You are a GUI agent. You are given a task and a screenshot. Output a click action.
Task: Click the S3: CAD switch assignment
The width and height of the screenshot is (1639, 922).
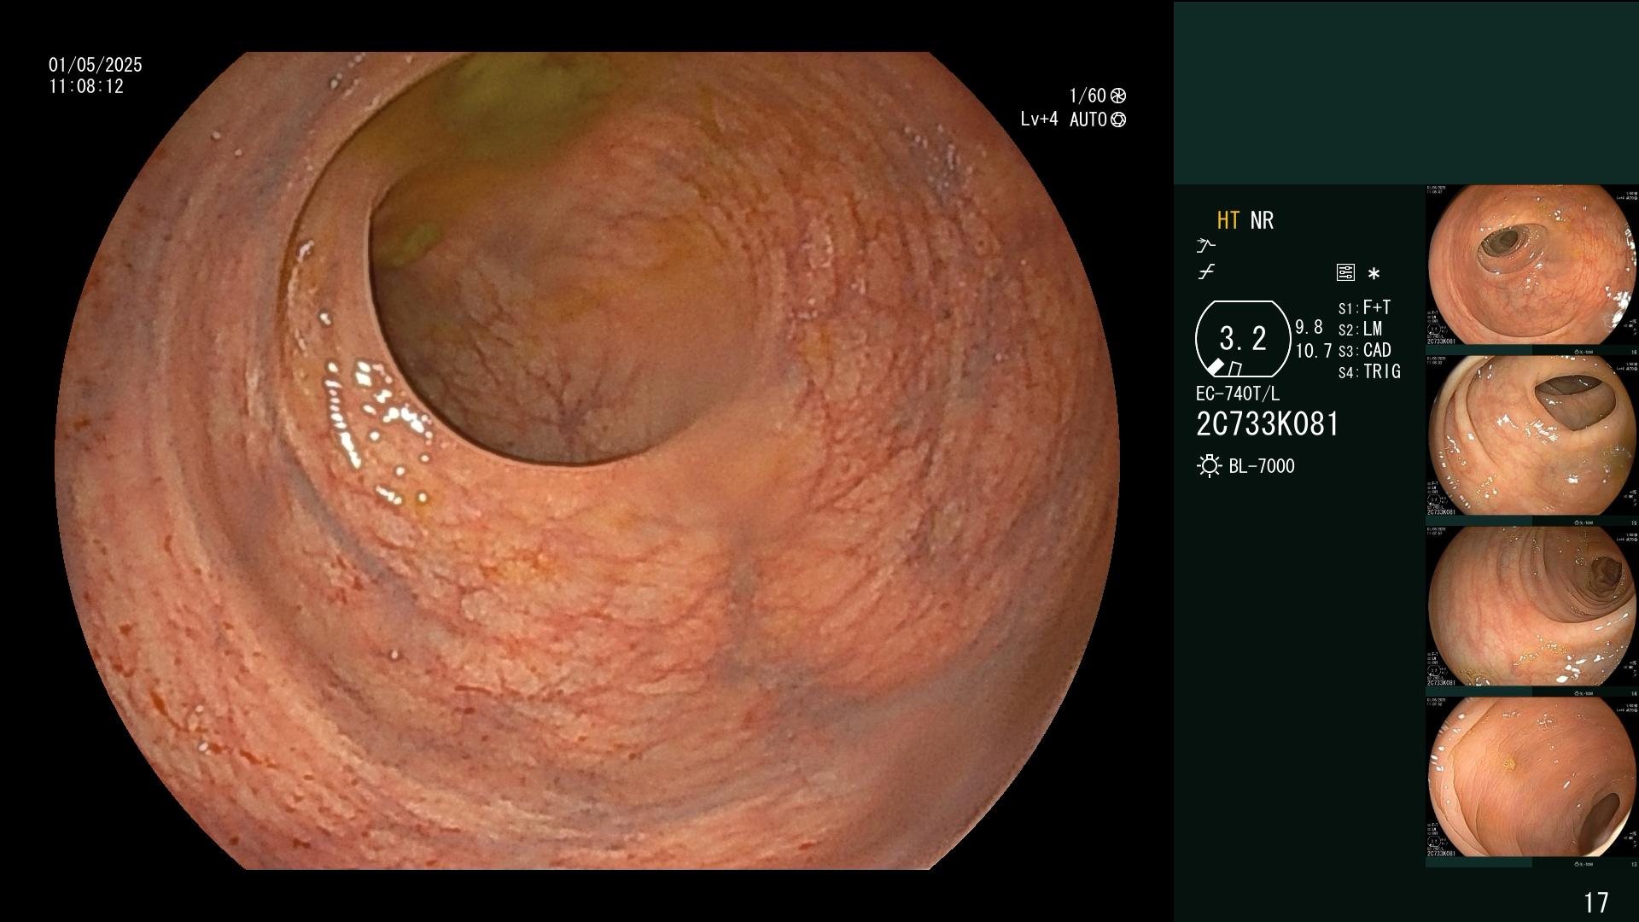1364,351
